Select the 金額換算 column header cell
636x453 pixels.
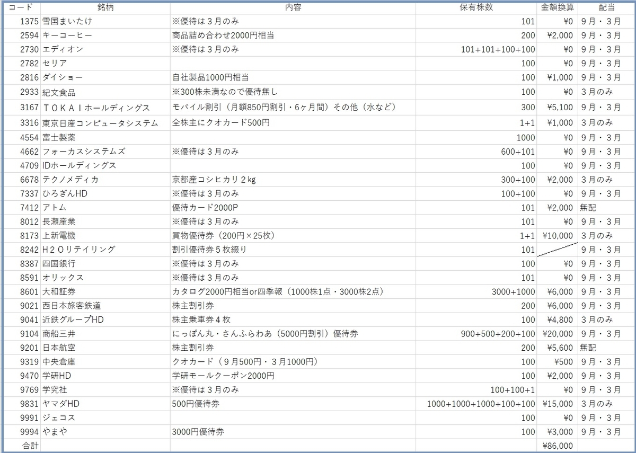click(557, 7)
